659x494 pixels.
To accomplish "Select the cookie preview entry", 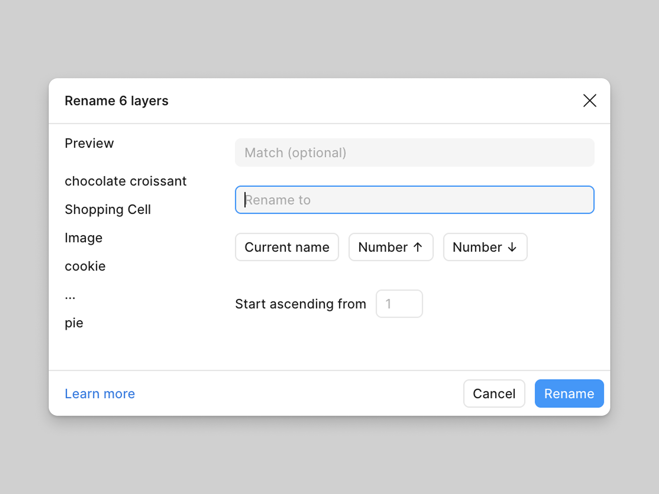I will (85, 266).
